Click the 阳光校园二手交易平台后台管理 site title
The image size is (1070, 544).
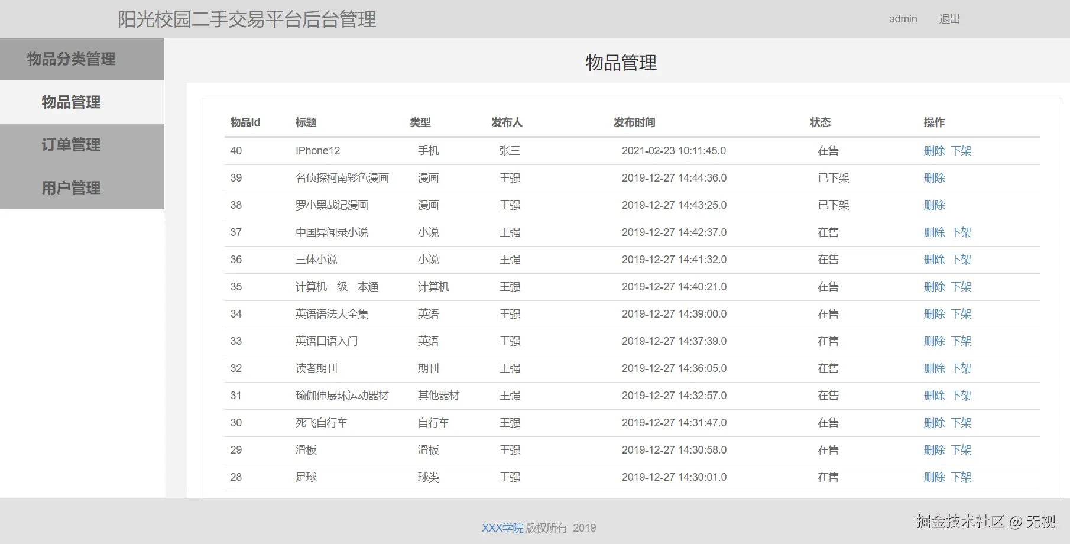(247, 20)
